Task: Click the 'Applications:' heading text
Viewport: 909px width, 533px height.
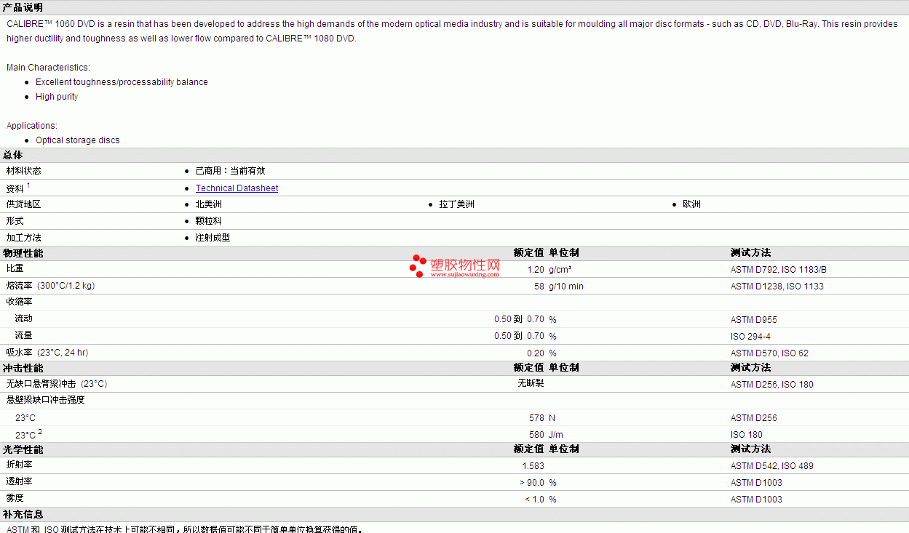Action: pyautogui.click(x=32, y=126)
